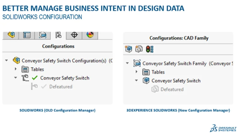Switch to the PropertyManager tab

[26, 35]
